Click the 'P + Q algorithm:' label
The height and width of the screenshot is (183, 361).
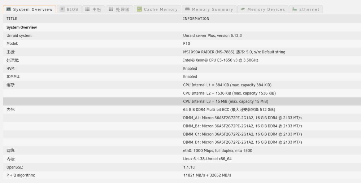(21, 175)
